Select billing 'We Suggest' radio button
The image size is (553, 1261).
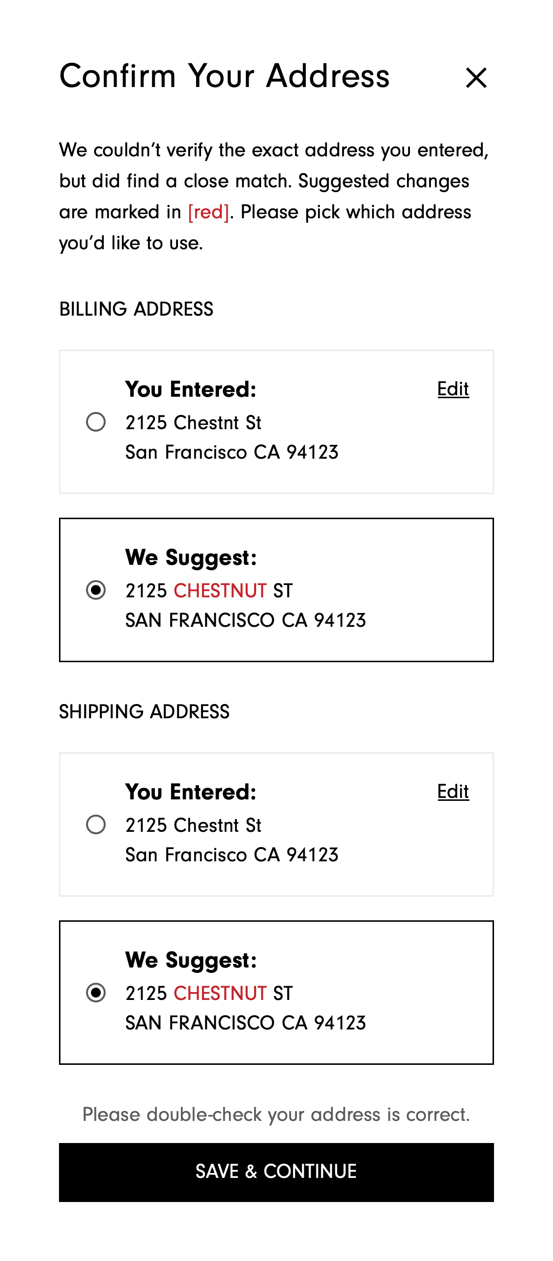96,590
